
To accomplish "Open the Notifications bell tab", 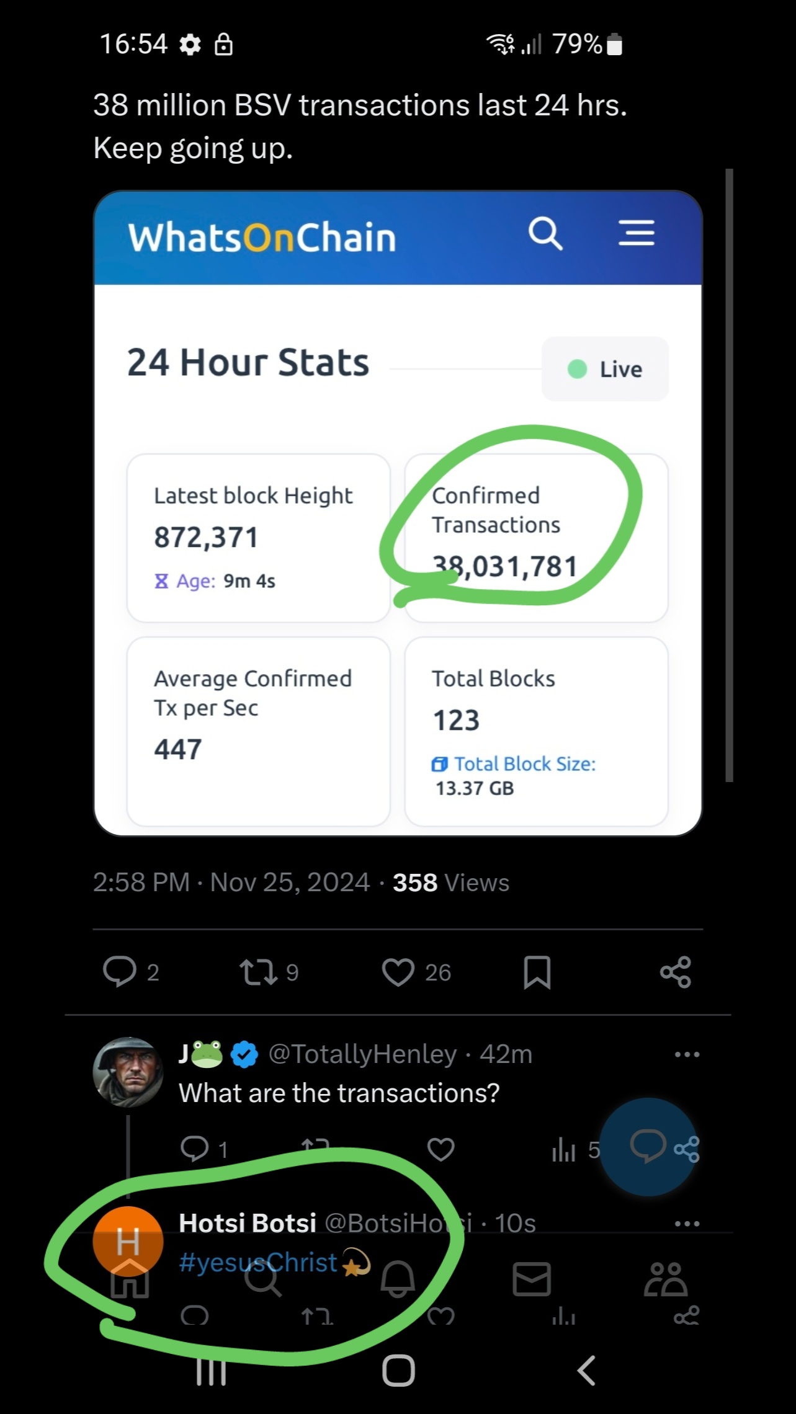I will pos(398,1279).
